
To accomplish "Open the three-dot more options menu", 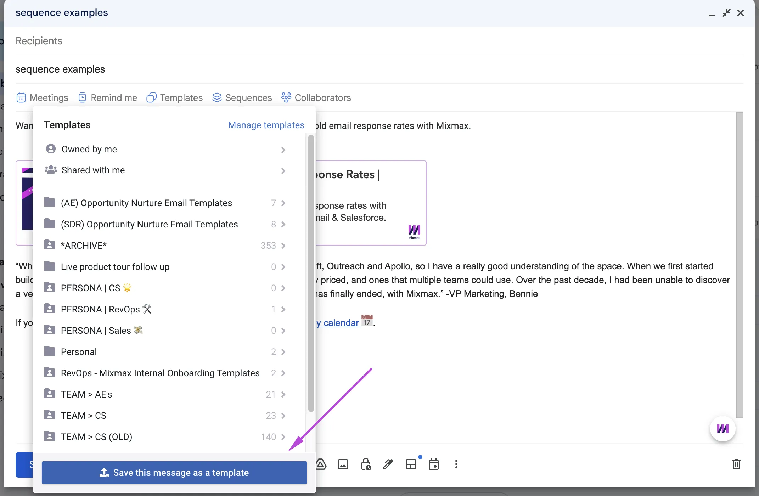I will tap(456, 464).
